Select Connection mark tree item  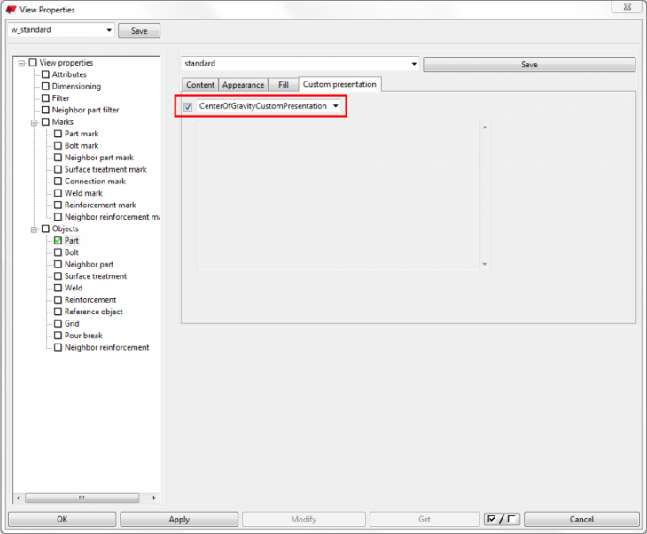[x=95, y=182]
